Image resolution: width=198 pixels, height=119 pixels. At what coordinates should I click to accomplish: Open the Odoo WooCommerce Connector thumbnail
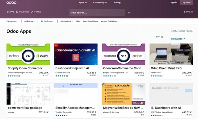(123, 54)
